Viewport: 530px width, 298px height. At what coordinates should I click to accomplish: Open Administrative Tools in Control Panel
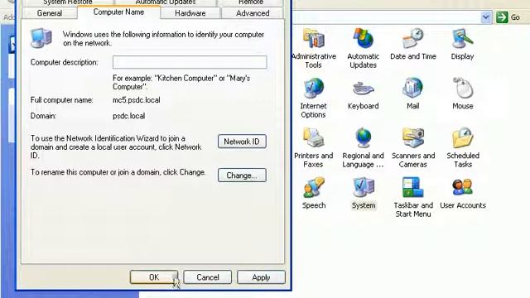[313, 49]
